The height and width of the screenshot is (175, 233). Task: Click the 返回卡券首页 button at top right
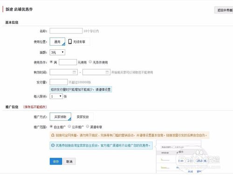click(224, 10)
